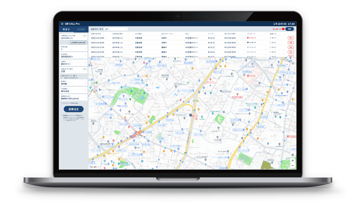Cancel 18:40 order with 中止
Viewport: 361px width, 205px height.
click(x=291, y=38)
